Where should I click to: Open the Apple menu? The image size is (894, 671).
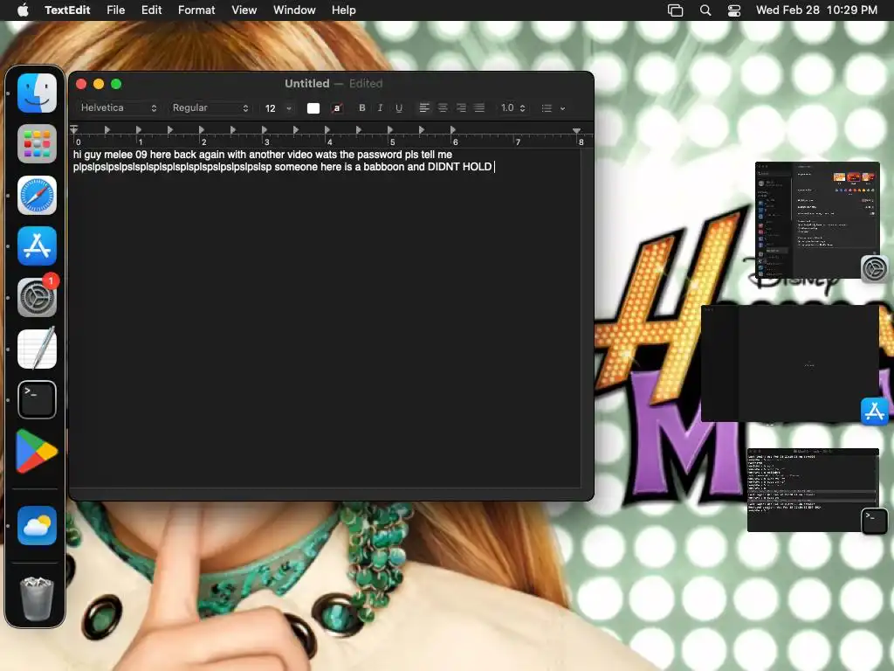point(23,10)
